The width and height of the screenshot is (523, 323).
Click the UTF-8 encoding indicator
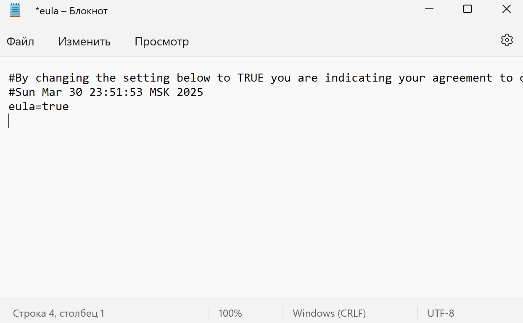pyautogui.click(x=441, y=313)
